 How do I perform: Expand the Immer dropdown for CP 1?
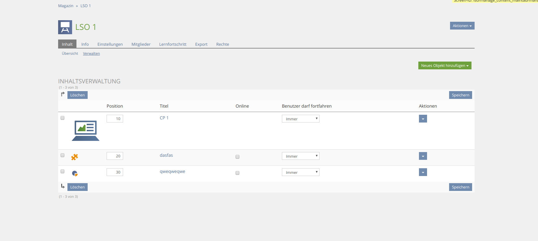300,119
